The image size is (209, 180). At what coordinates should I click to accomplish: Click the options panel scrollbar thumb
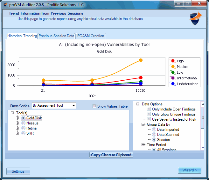[x=203, y=118]
